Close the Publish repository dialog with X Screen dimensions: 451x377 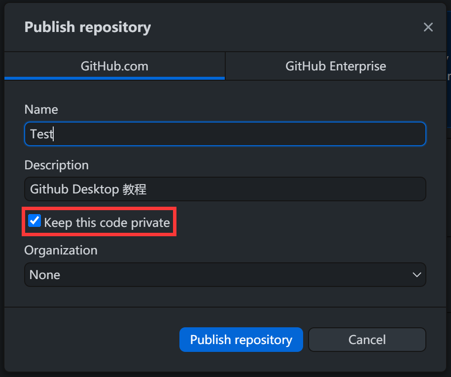[x=428, y=28]
